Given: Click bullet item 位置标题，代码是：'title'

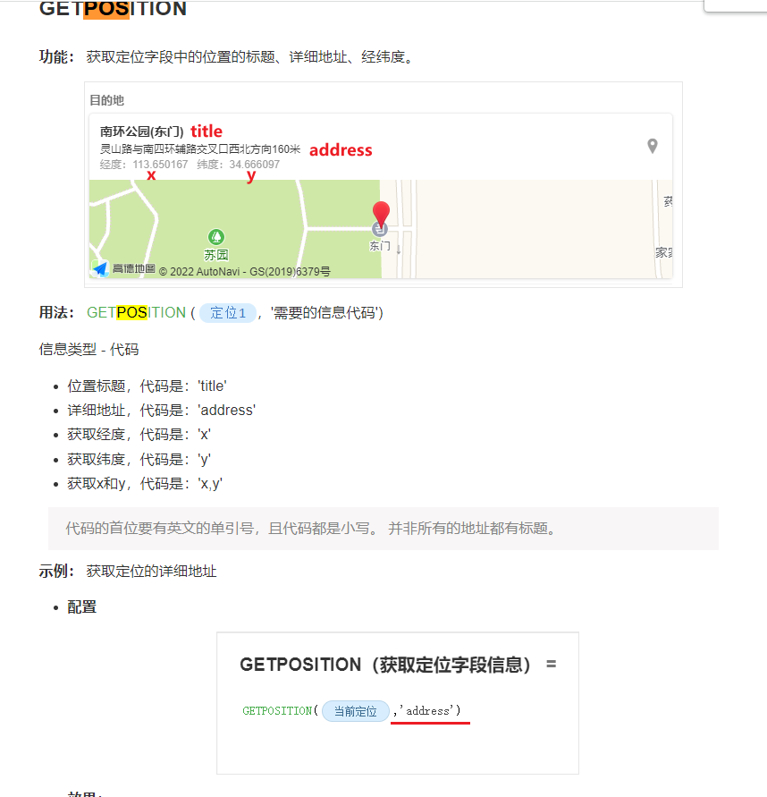Looking at the screenshot, I should coord(147,386).
